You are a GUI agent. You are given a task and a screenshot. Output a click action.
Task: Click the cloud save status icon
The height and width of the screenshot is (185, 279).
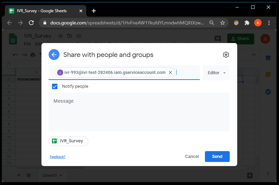point(79,36)
